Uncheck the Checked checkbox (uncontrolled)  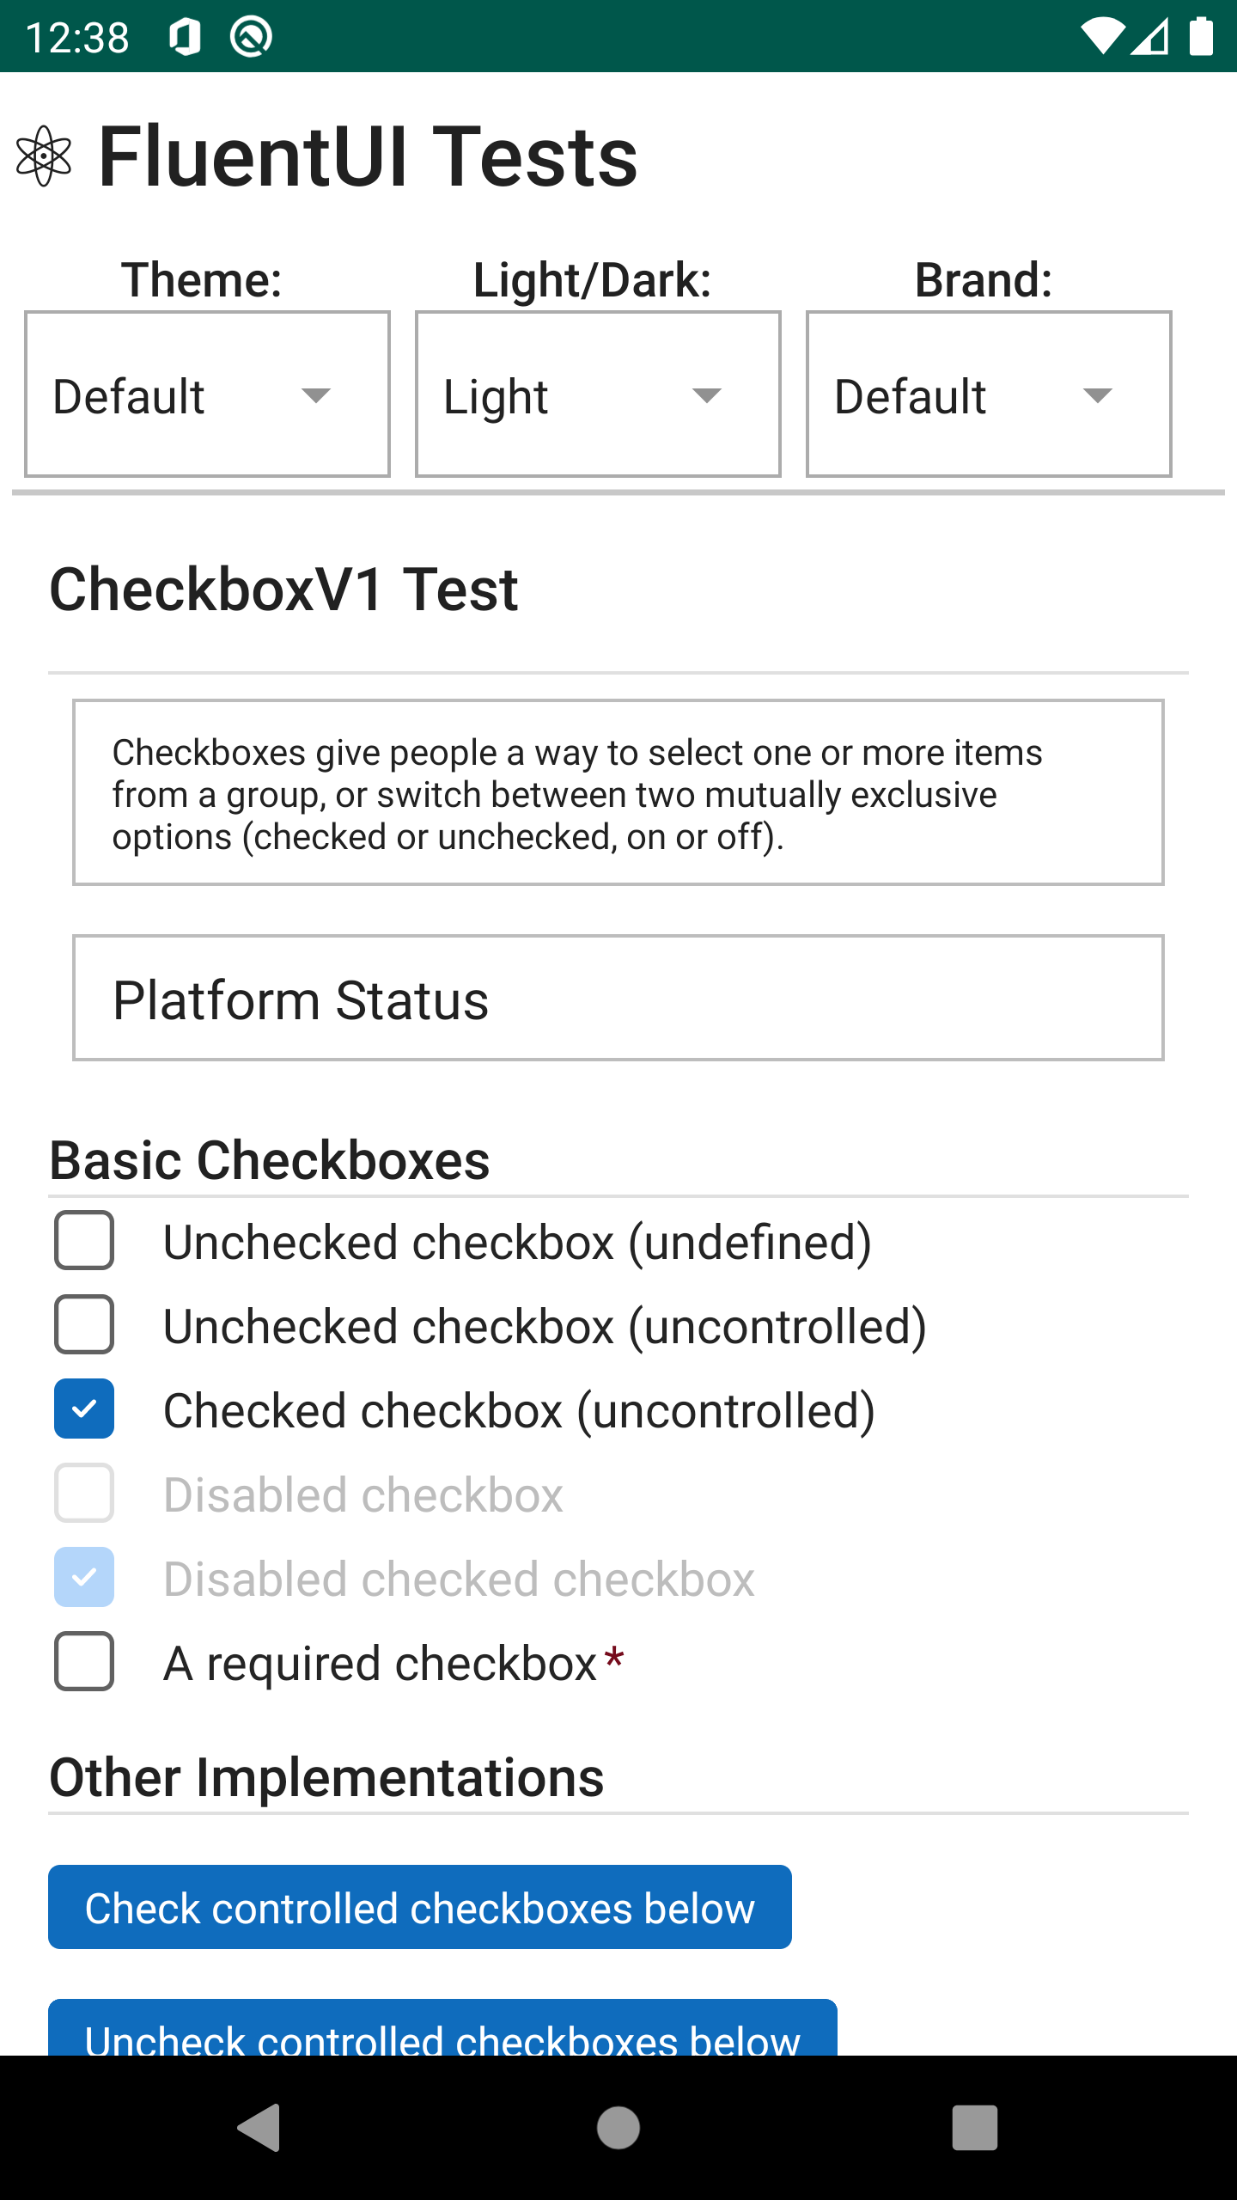[x=84, y=1410]
